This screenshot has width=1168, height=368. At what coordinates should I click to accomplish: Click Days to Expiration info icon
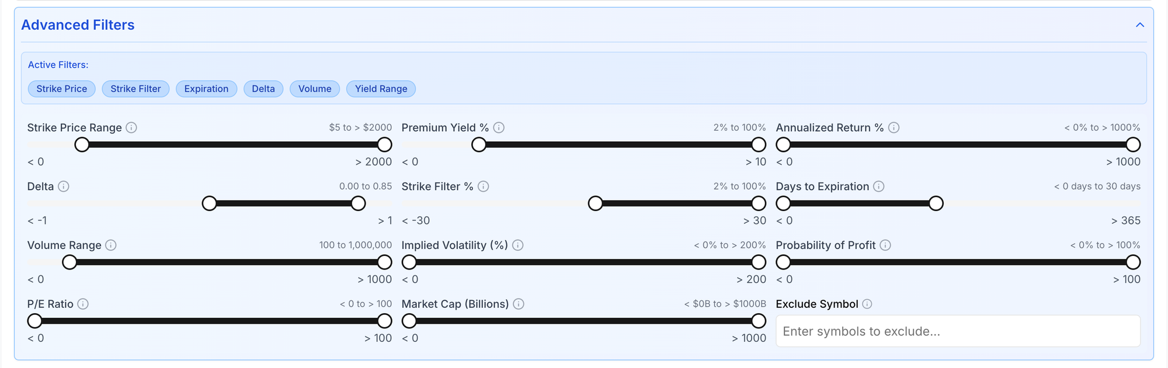(x=879, y=187)
